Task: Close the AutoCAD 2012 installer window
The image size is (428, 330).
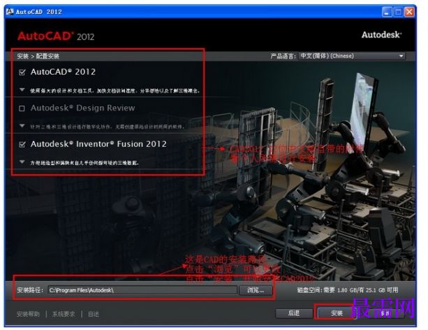Action: pyautogui.click(x=409, y=12)
